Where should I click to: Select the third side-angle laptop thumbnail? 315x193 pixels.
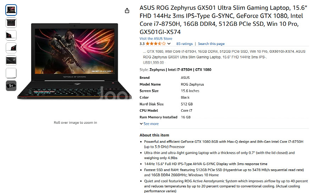(x=11, y=35)
